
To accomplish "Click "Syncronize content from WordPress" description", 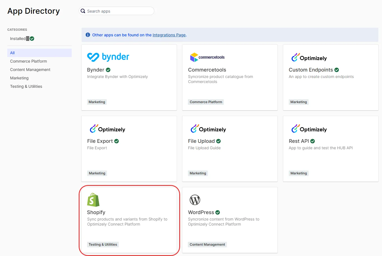I will pos(224,222).
